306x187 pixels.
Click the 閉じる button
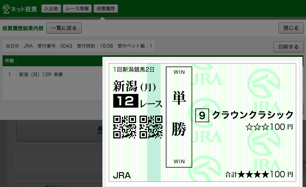(291, 28)
